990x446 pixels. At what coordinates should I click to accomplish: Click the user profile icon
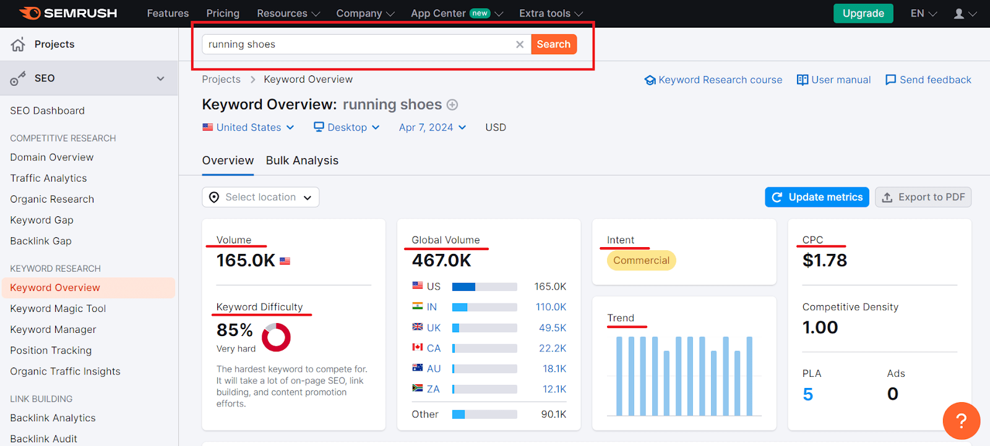coord(959,14)
